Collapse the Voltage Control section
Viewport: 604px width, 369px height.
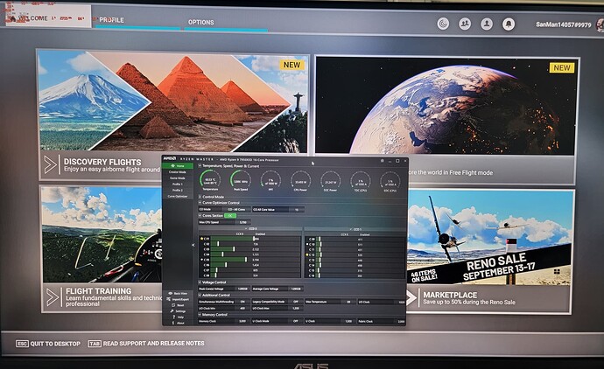pos(200,282)
